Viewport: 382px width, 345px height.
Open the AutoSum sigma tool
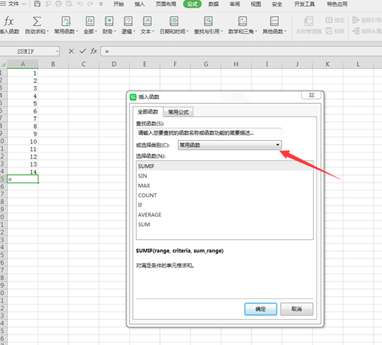pyautogui.click(x=37, y=22)
